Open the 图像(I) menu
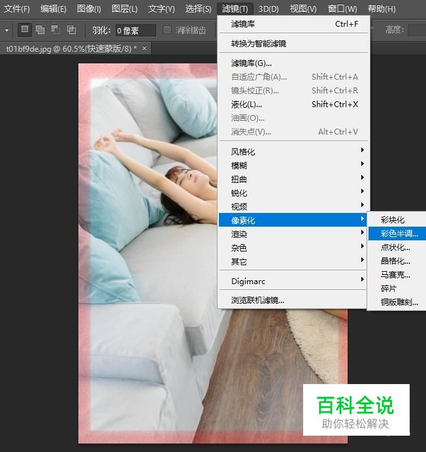This screenshot has width=426, height=452. [89, 8]
